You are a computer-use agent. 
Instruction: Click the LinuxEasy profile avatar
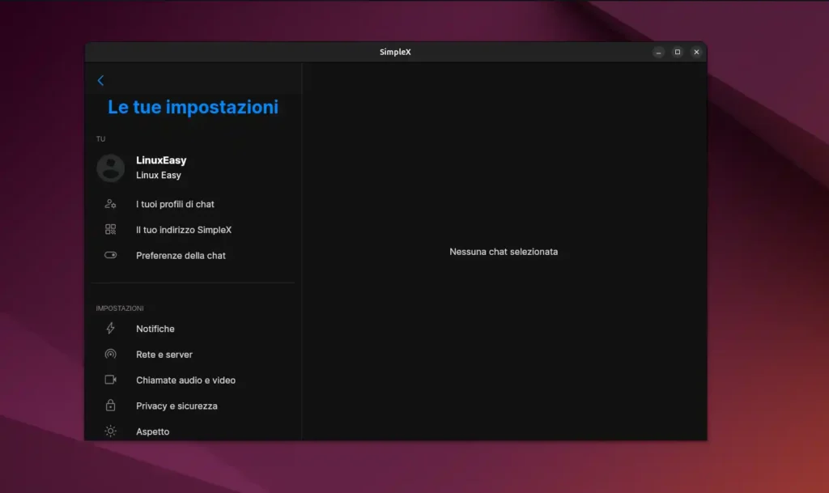click(x=110, y=168)
